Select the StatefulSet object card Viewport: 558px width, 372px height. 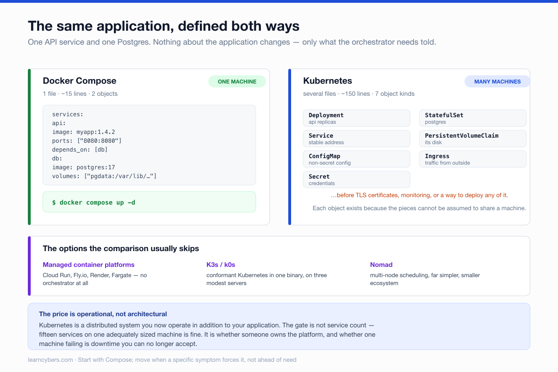coord(473,118)
